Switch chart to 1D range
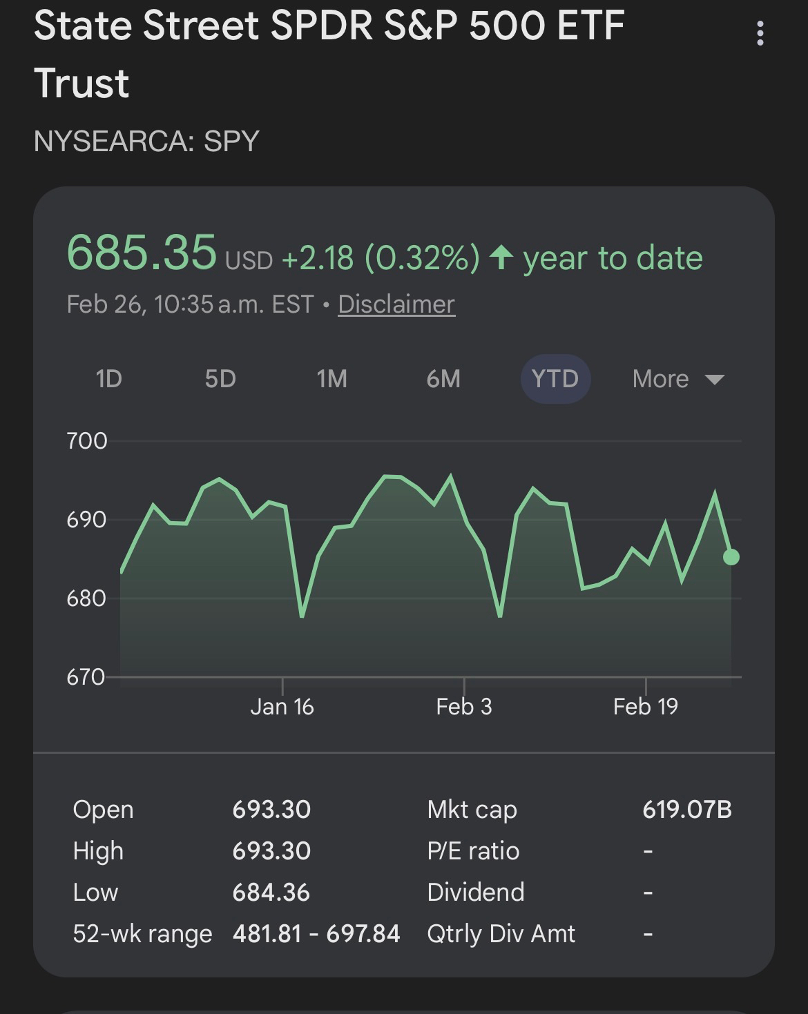Image resolution: width=808 pixels, height=1014 pixels. pos(108,379)
